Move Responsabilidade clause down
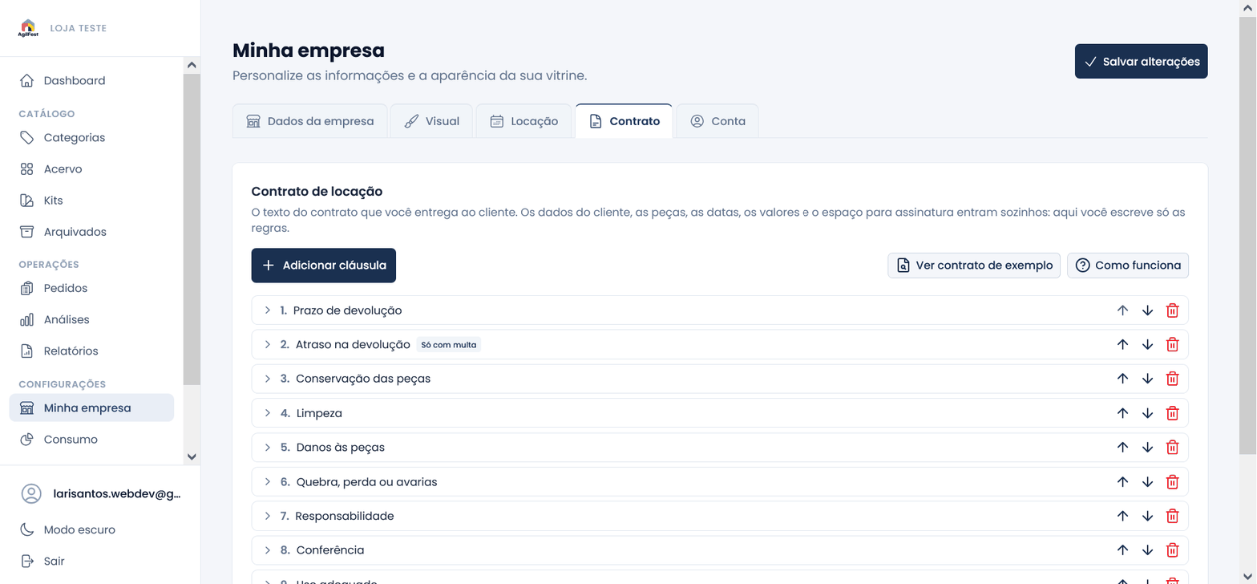1257x584 pixels. point(1147,516)
